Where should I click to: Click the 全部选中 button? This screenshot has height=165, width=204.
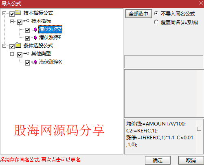(x=138, y=13)
